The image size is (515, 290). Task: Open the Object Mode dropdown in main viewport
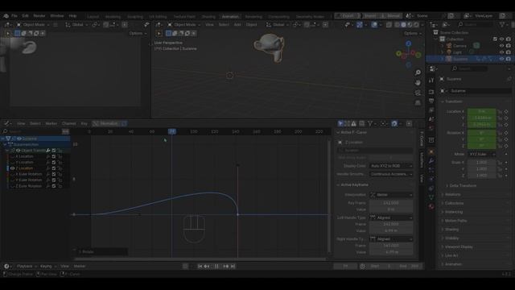[184, 25]
